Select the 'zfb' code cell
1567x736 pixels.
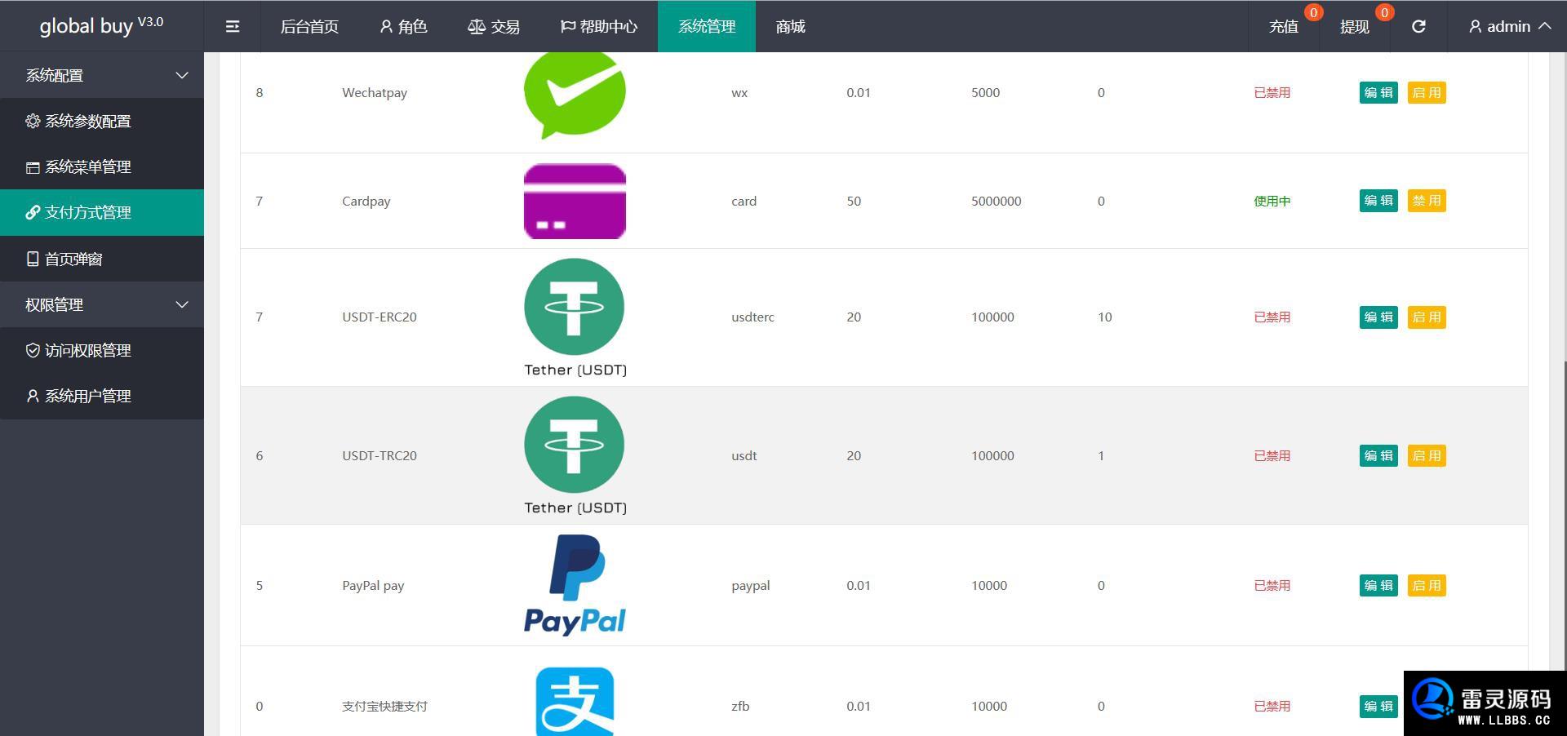tap(740, 706)
